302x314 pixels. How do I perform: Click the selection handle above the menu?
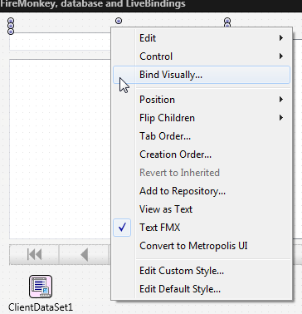119,21
